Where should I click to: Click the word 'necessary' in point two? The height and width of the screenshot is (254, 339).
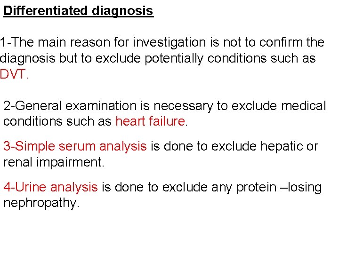(183, 106)
